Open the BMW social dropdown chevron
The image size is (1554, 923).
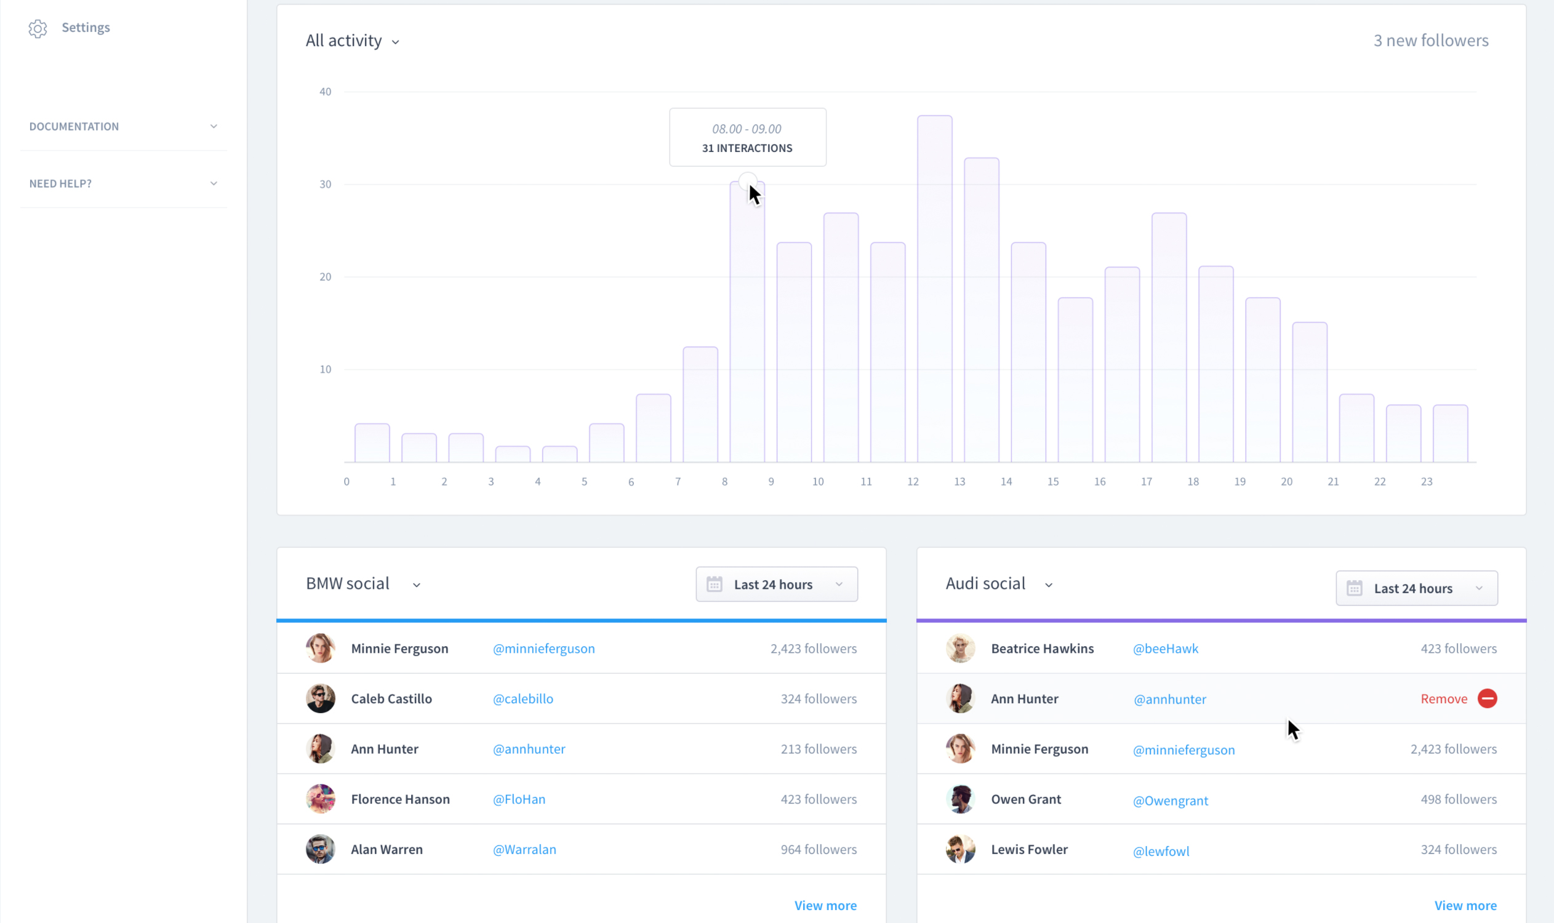417,585
